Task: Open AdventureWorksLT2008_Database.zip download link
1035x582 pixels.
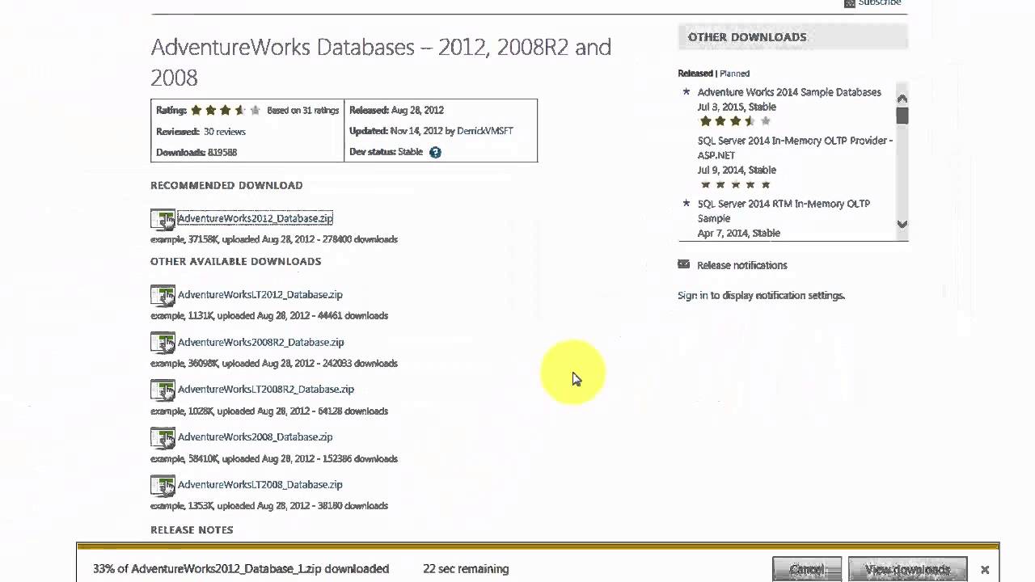Action: tap(260, 484)
